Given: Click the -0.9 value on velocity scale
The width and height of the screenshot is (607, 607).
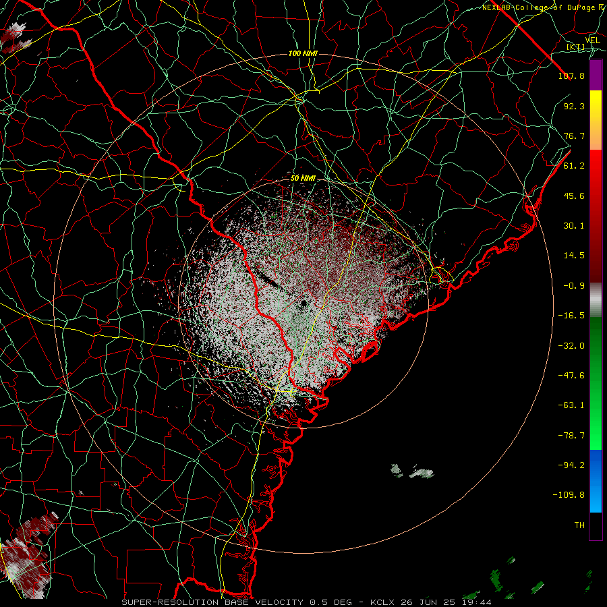Looking at the screenshot, I should (x=574, y=286).
